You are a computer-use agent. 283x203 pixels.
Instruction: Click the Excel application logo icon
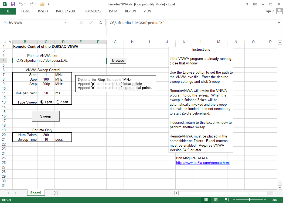point(5,4)
